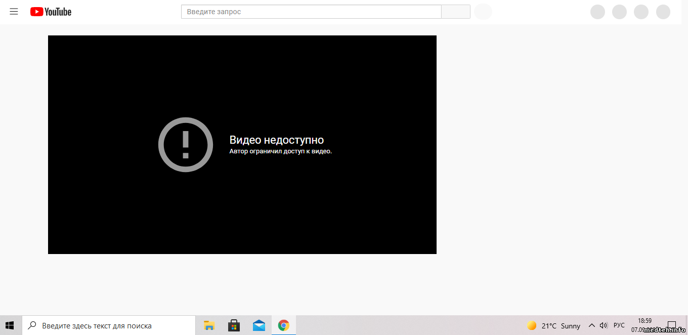Launch Microsoft Store from the taskbar
688x335 pixels.
[234, 325]
